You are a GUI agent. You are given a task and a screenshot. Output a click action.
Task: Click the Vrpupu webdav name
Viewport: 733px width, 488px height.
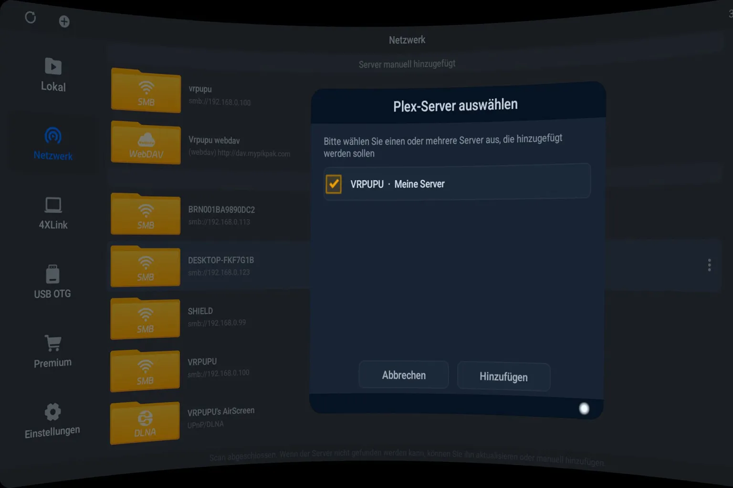214,140
